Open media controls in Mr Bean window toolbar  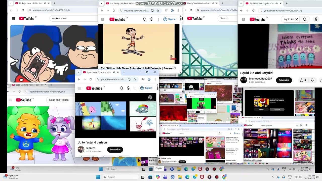(x=166, y=11)
